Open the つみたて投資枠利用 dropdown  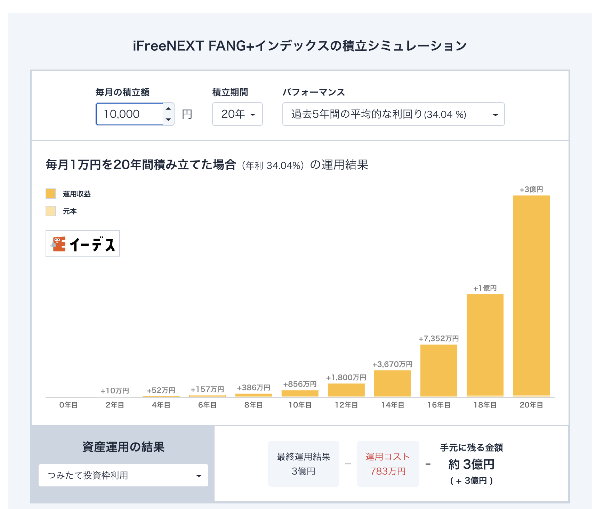pos(123,475)
